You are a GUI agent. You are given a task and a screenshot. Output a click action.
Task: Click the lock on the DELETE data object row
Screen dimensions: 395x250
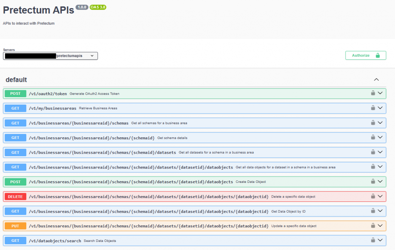[x=373, y=196]
